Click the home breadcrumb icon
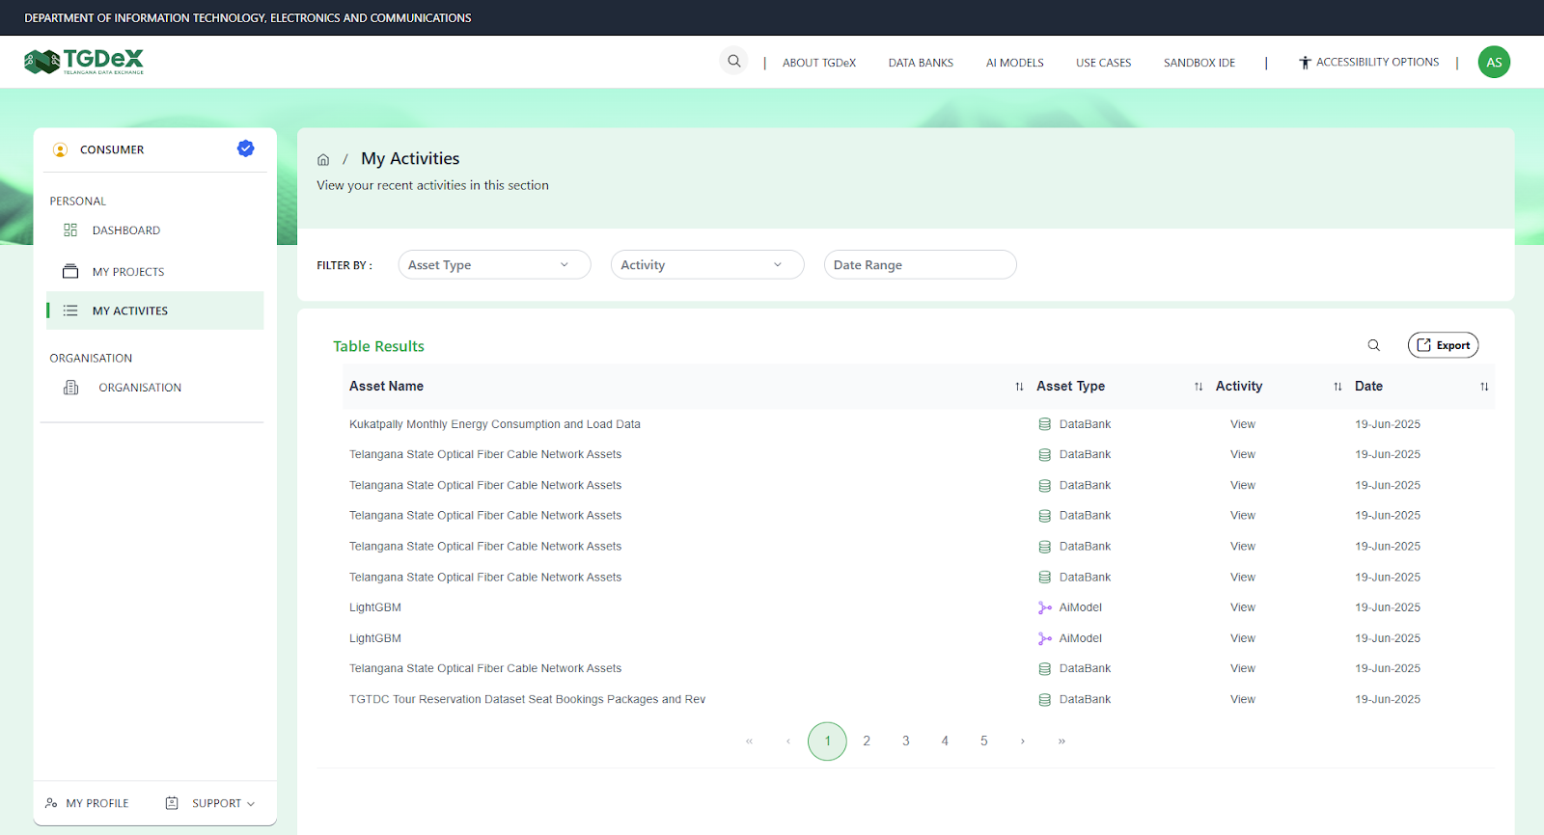The image size is (1544, 835). click(x=323, y=160)
